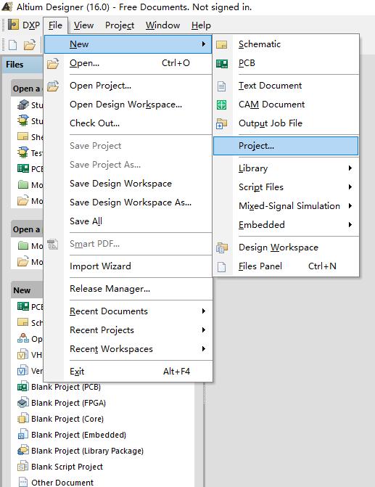Image resolution: width=375 pixels, height=487 pixels.
Task: Click the Files Panel page icon
Action: [222, 266]
